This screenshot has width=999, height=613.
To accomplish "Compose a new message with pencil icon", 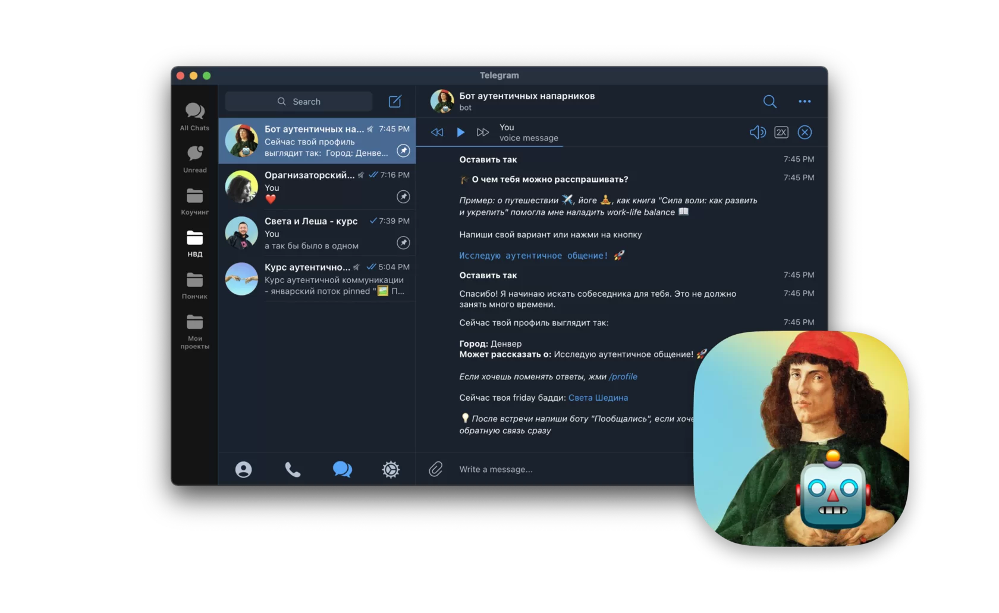I will point(395,102).
